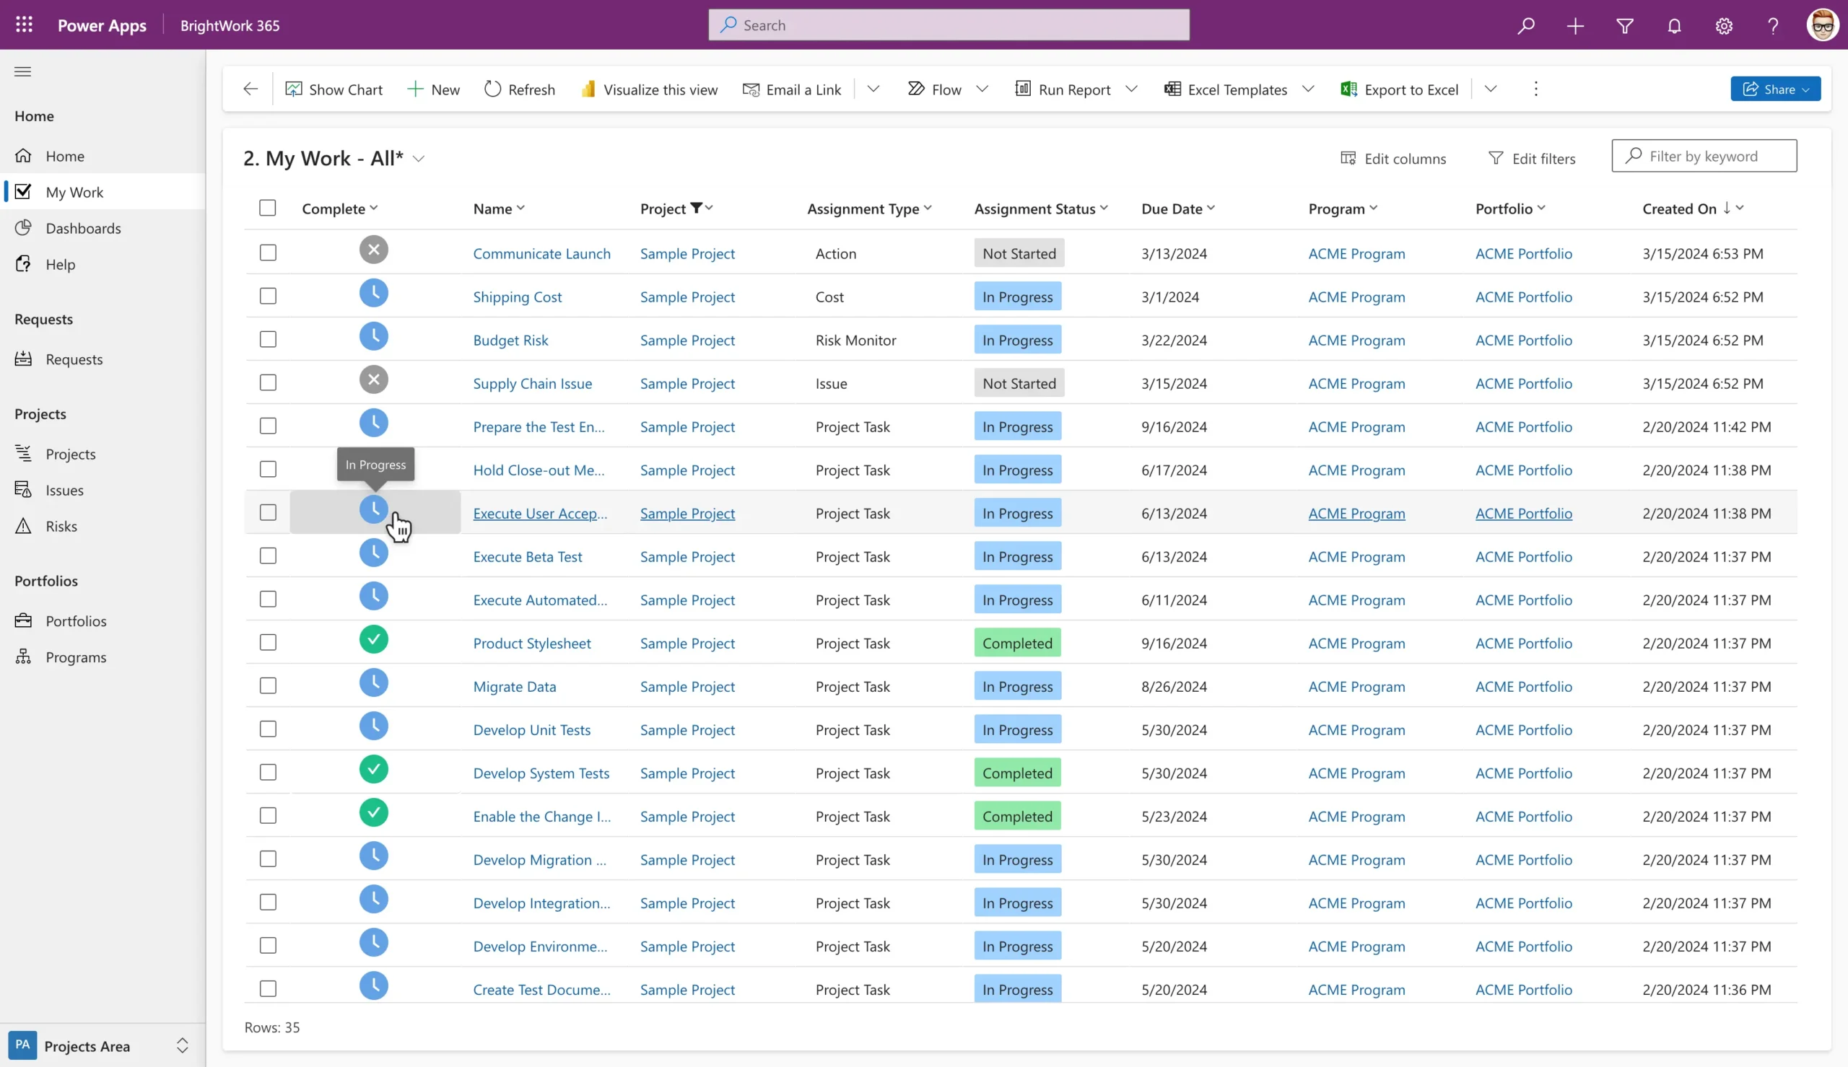The height and width of the screenshot is (1067, 1848).
Task: Open the Budget Risk record link
Action: [x=510, y=340]
